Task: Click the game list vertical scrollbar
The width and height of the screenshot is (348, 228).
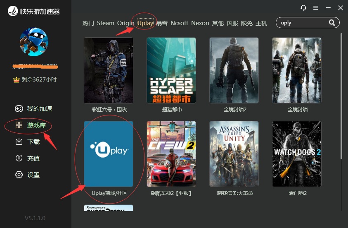Action: point(341,96)
